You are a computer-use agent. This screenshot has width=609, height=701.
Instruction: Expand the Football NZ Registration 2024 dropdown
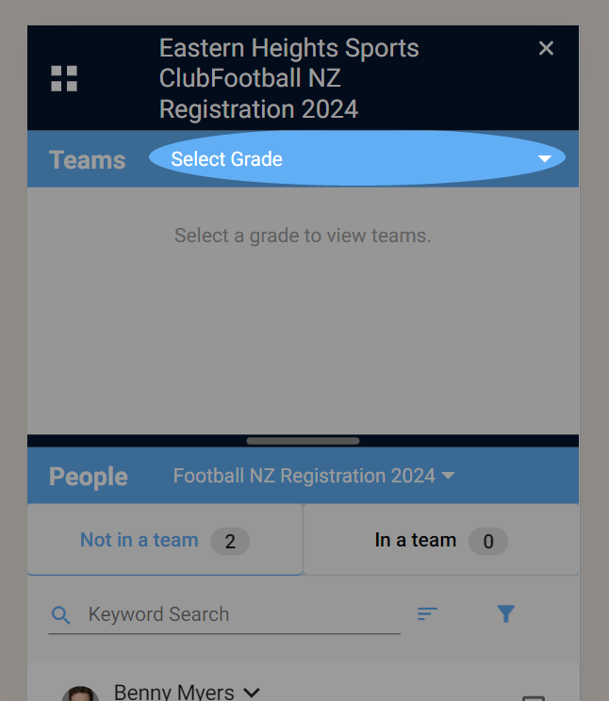(314, 476)
